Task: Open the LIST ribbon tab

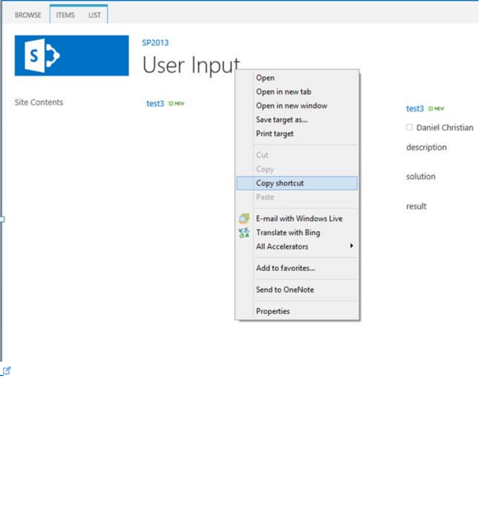Action: point(94,15)
